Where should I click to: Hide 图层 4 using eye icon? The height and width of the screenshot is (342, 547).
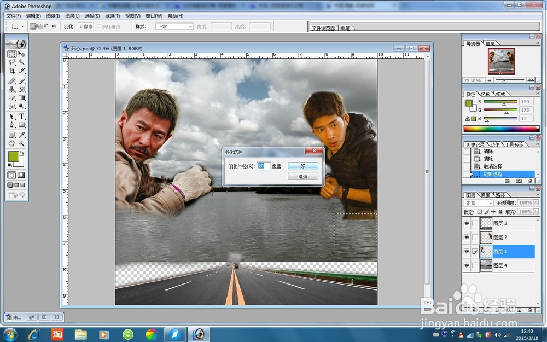pos(467,265)
